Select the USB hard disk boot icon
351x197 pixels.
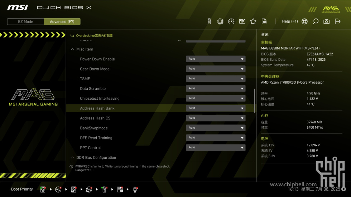74,189
